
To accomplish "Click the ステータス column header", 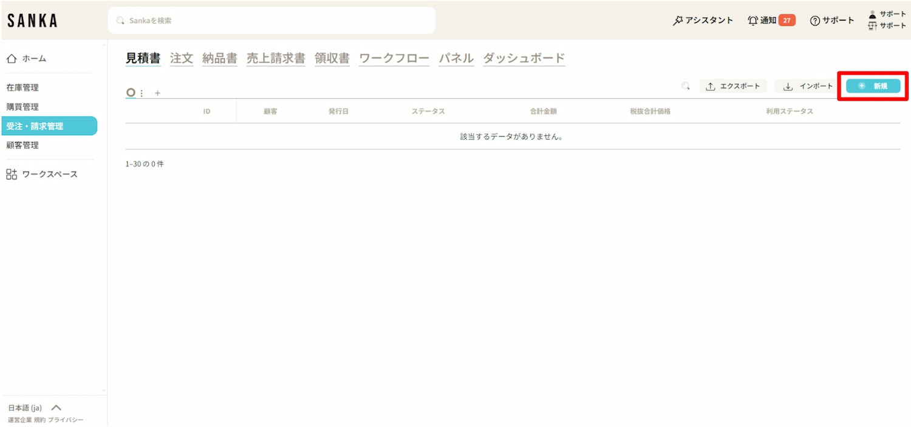I will 428,112.
